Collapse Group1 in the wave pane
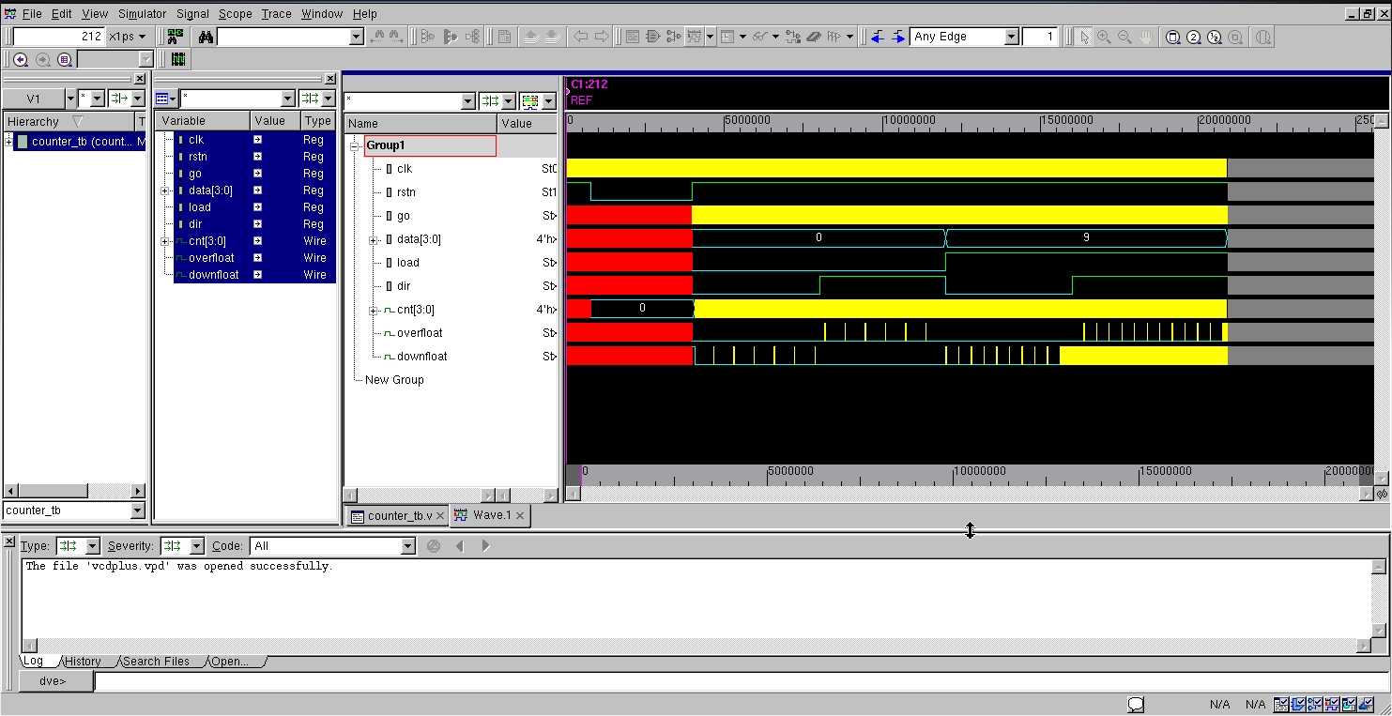The height and width of the screenshot is (716, 1392). [x=356, y=145]
